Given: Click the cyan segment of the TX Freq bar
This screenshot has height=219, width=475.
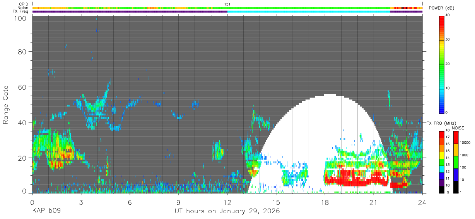Looking at the screenshot, I should pos(309,12).
